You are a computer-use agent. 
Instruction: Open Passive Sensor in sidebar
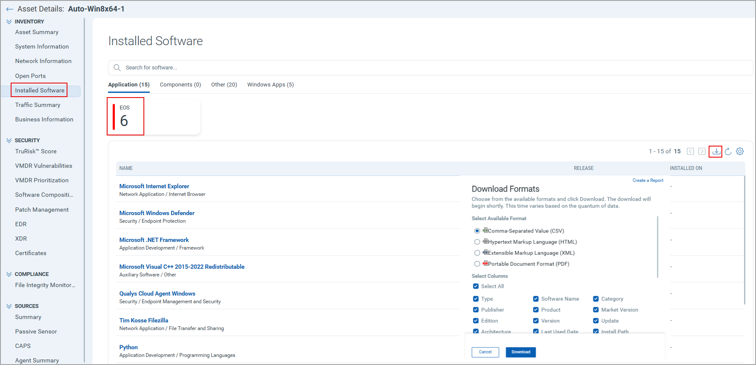pyautogui.click(x=36, y=332)
